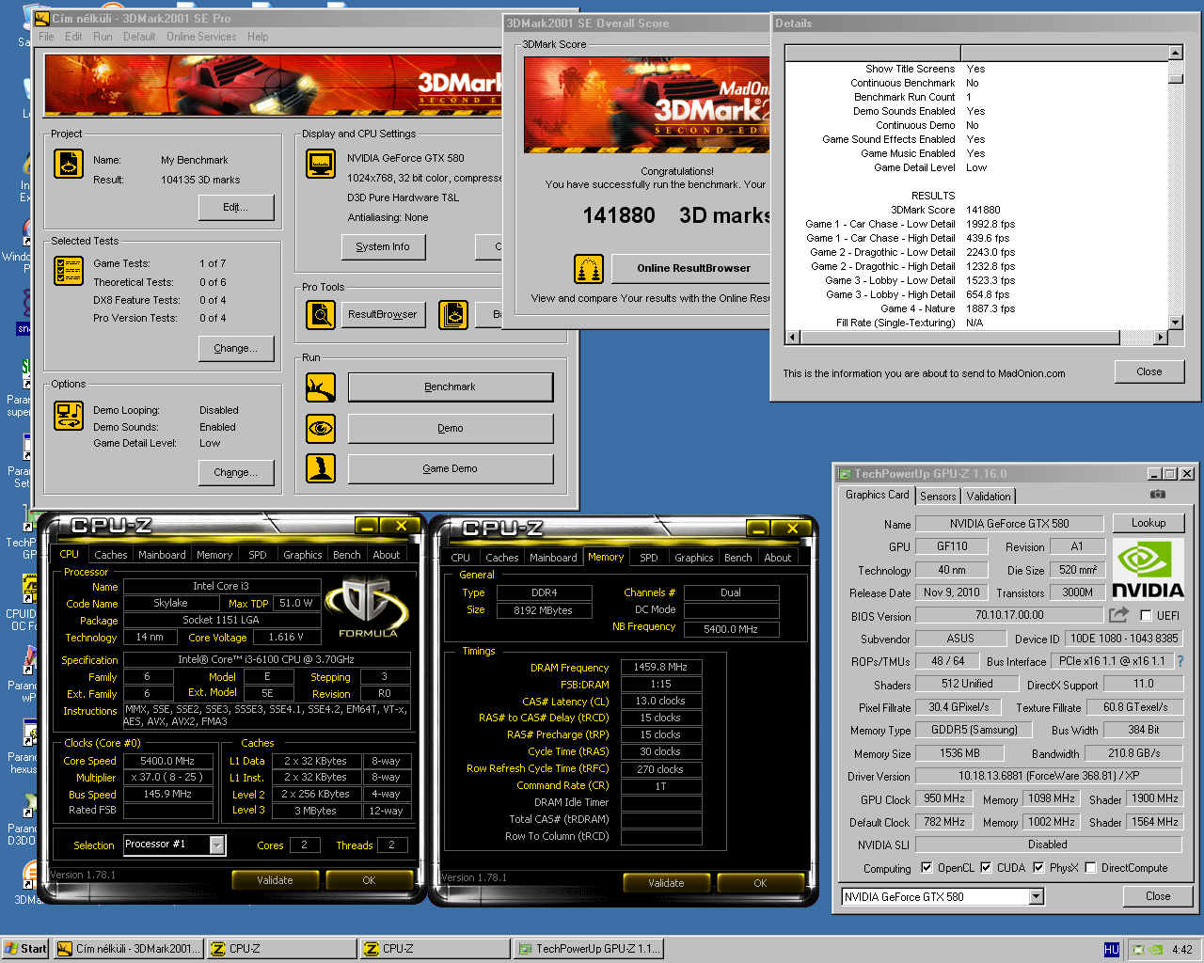Switch to Validation tab in GPU-Z
Viewport: 1204px width, 963px height.
coord(989,497)
